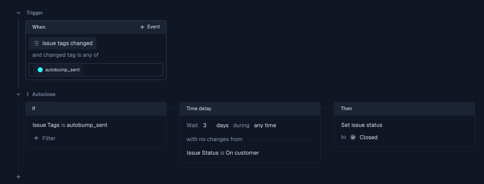The height and width of the screenshot is (184, 484).
Task: Select the Issue tags changed event
Action: (67, 43)
